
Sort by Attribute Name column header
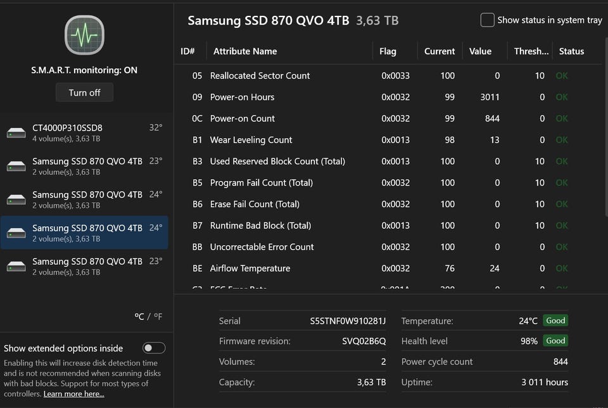point(245,51)
